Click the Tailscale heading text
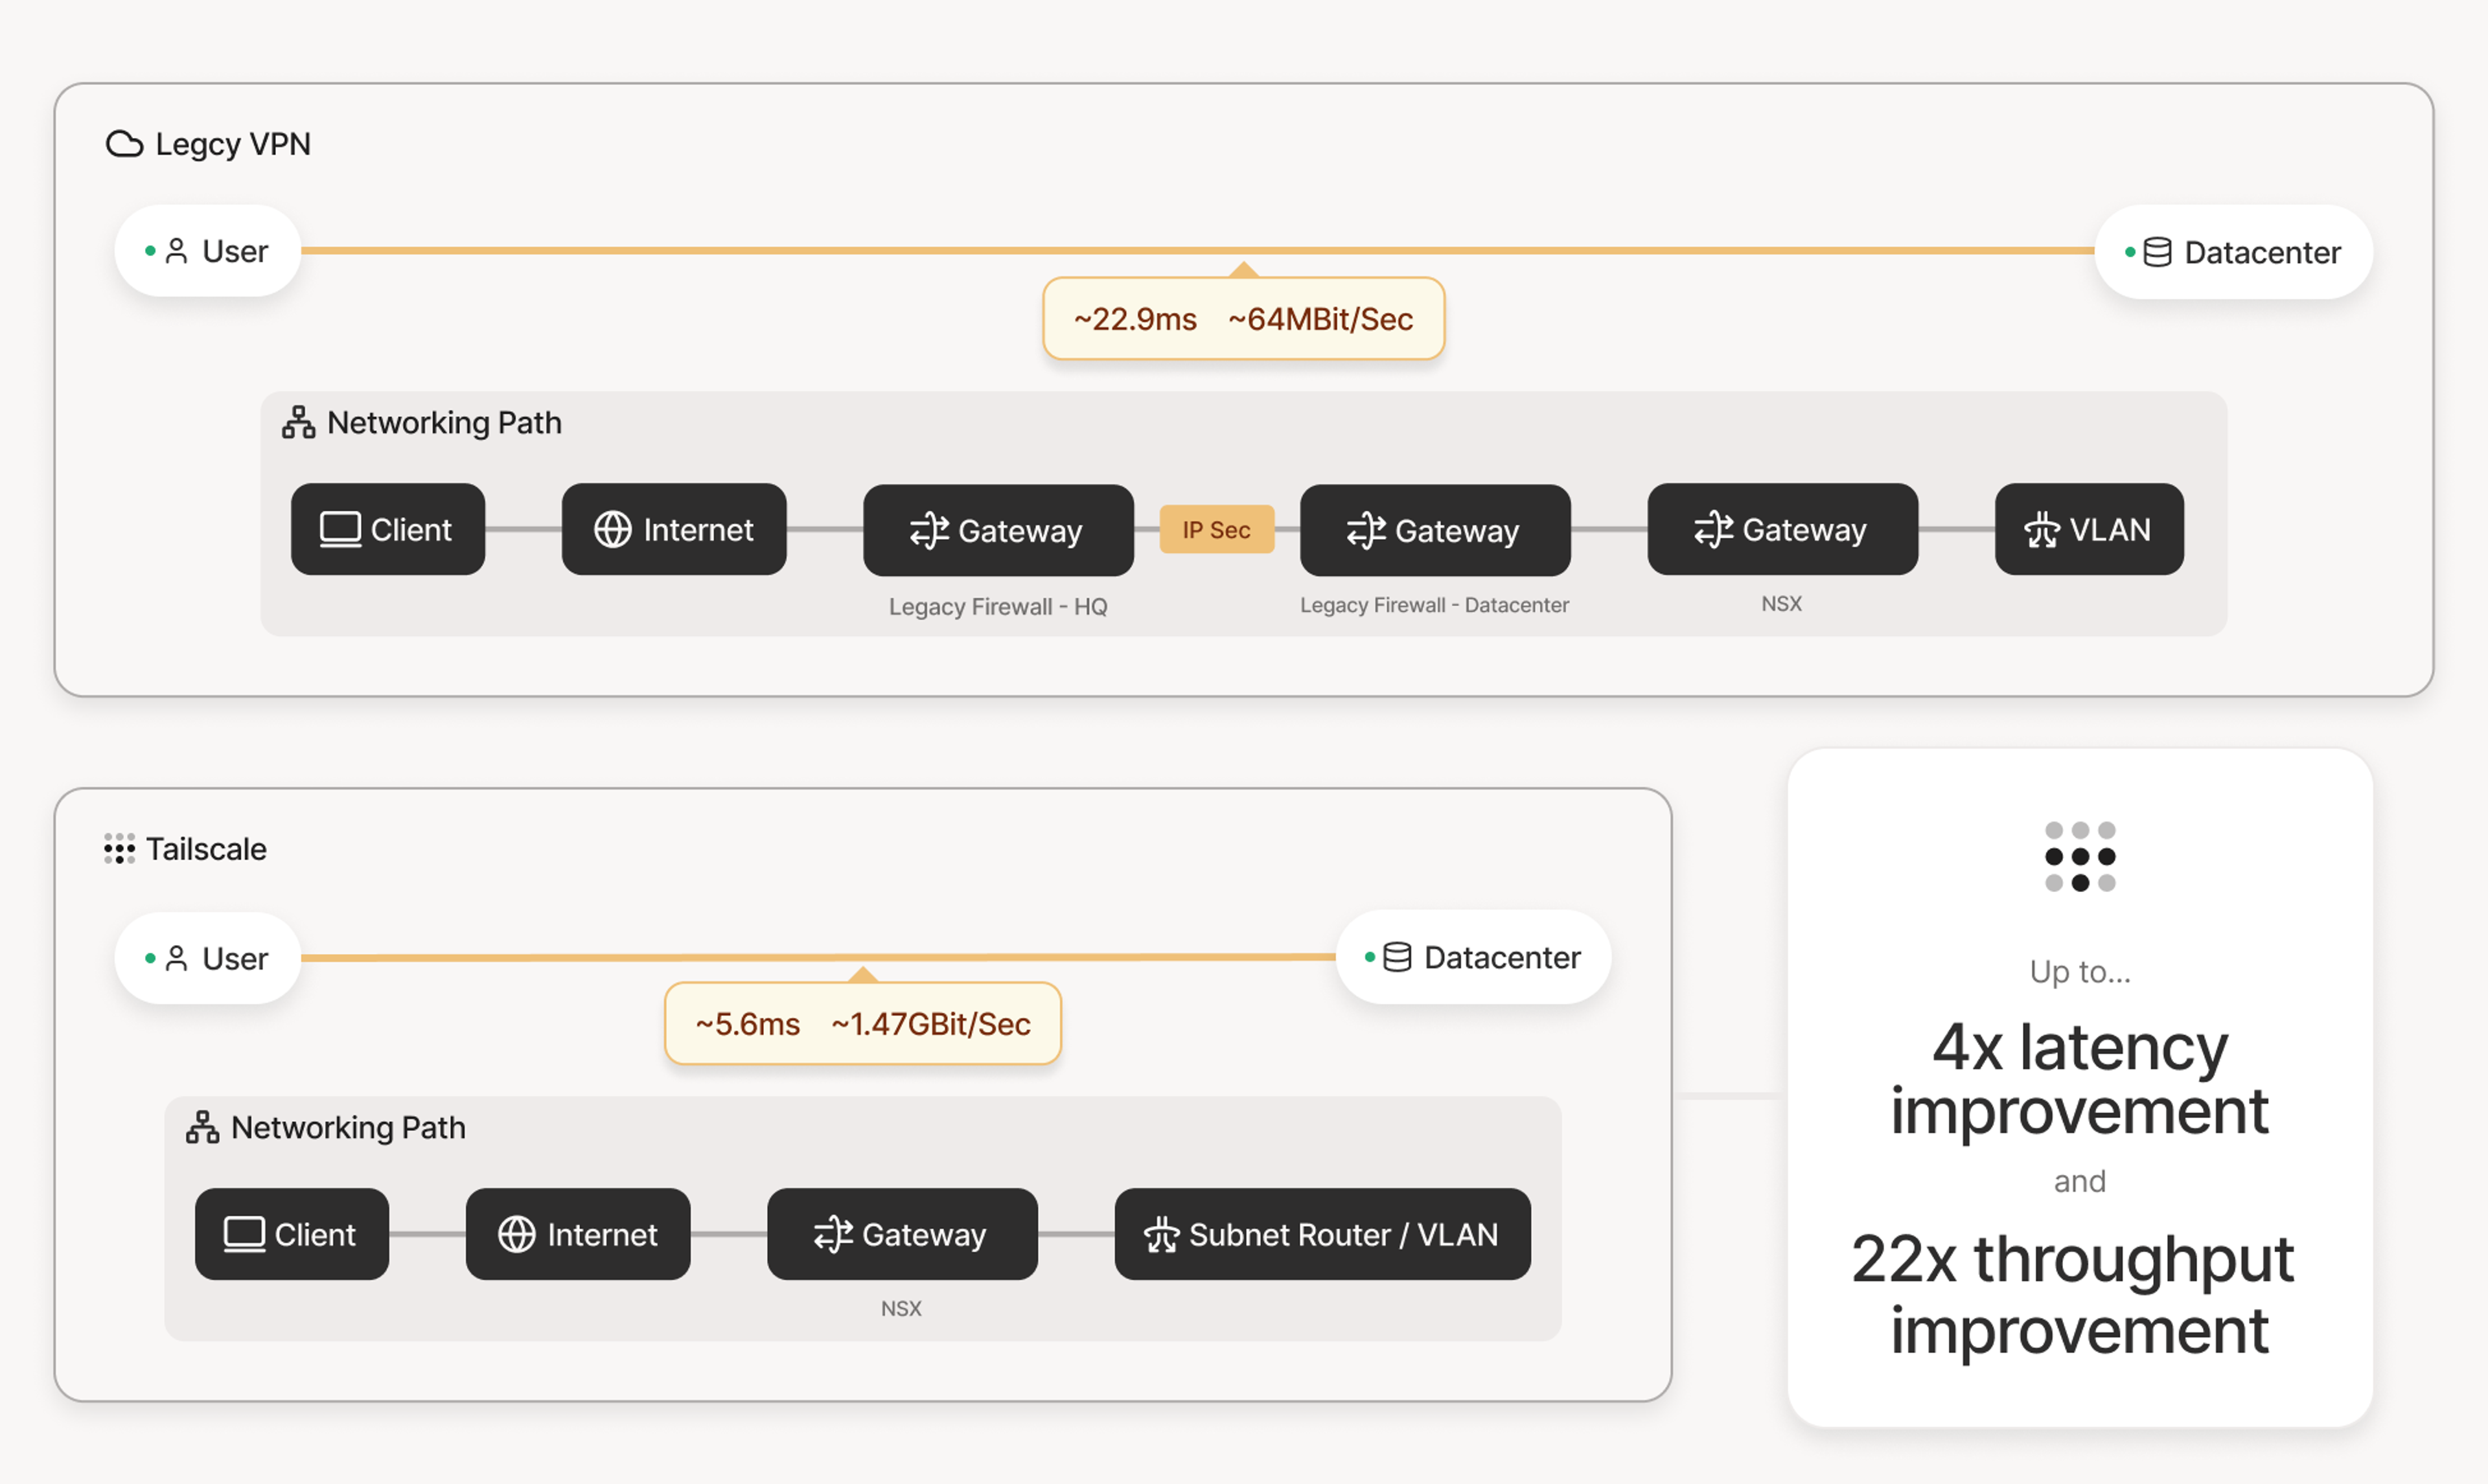Image resolution: width=2488 pixels, height=1484 pixels. point(206,849)
